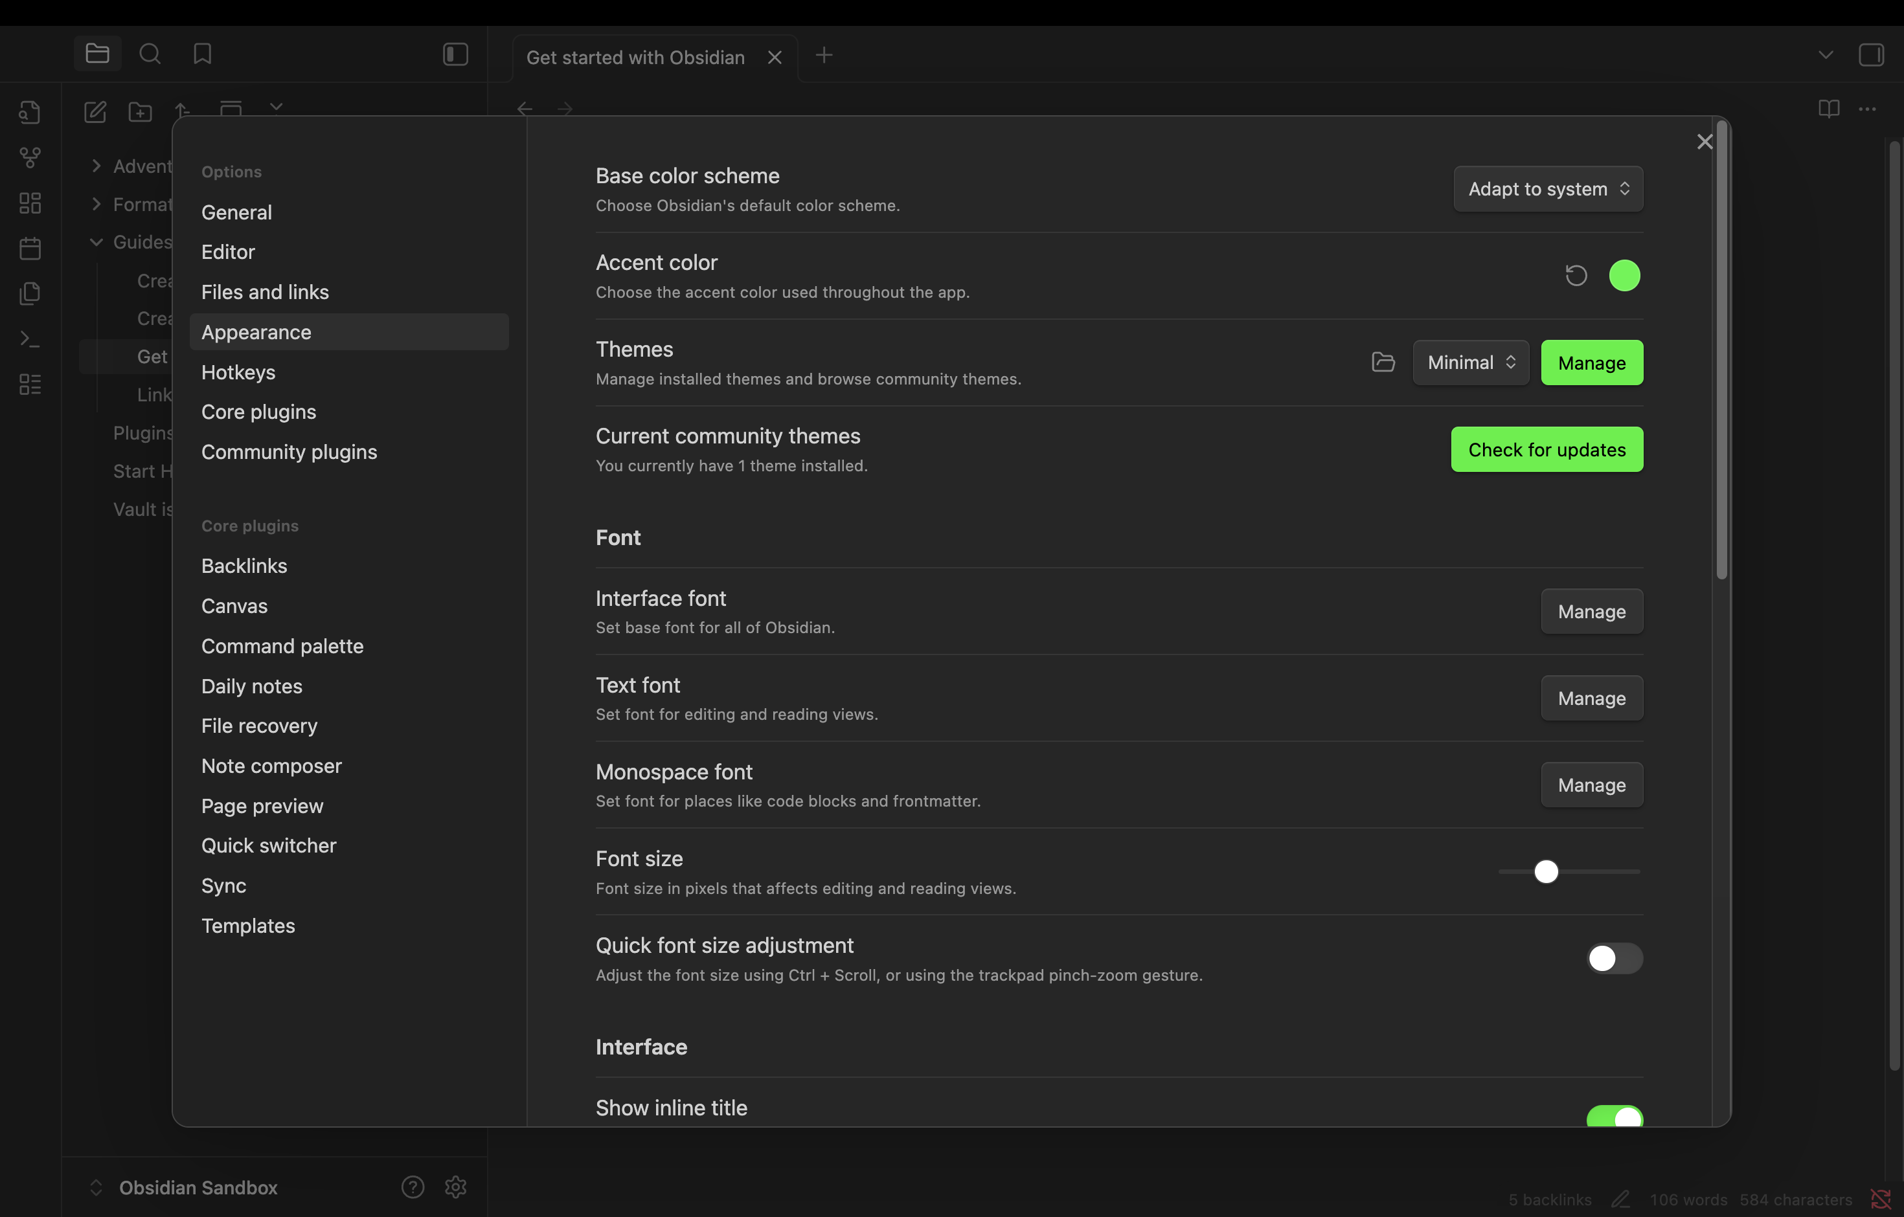Click the settings gear icon

tap(455, 1186)
